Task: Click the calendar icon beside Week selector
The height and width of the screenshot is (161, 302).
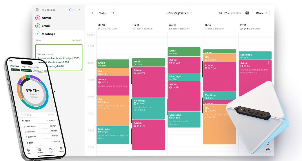Action: (x=247, y=13)
